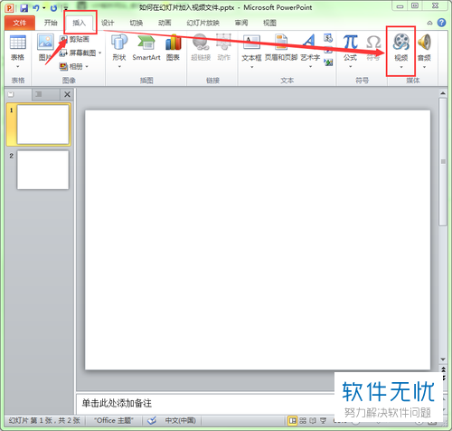Switch to the 开始 ribbon tab
This screenshot has height=431, width=452.
[x=51, y=23]
